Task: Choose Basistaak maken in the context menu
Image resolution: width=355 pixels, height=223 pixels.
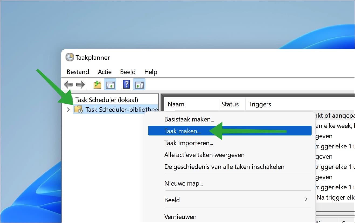Action: [189, 119]
